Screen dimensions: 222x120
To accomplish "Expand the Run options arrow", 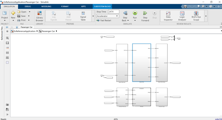I will pyautogui.click(x=135, y=20).
